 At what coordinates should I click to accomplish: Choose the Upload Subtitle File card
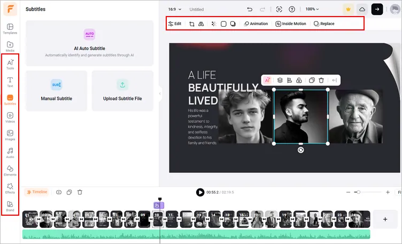click(122, 91)
